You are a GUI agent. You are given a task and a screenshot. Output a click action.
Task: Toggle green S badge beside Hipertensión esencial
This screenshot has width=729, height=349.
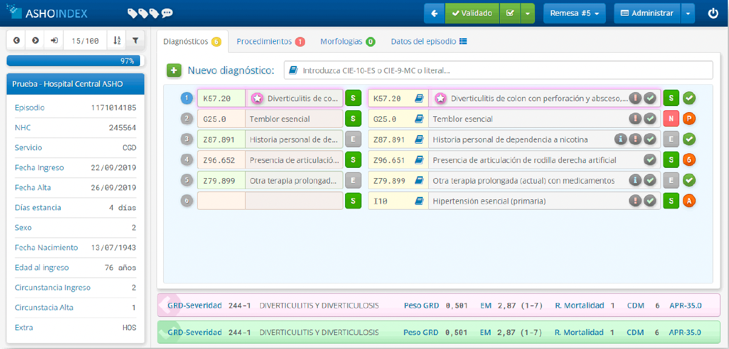pyautogui.click(x=671, y=201)
